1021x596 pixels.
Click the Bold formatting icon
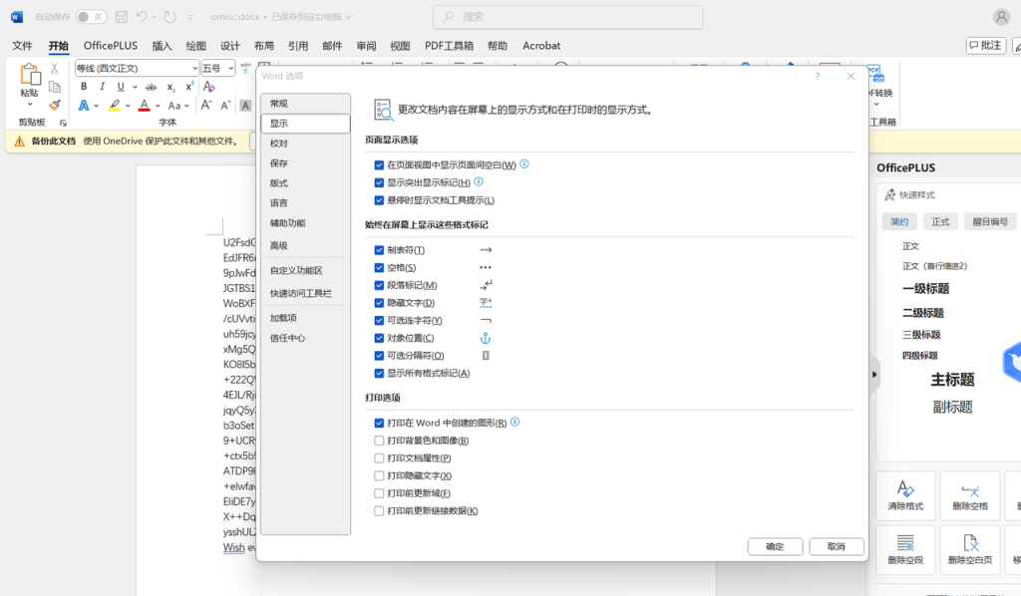(84, 87)
